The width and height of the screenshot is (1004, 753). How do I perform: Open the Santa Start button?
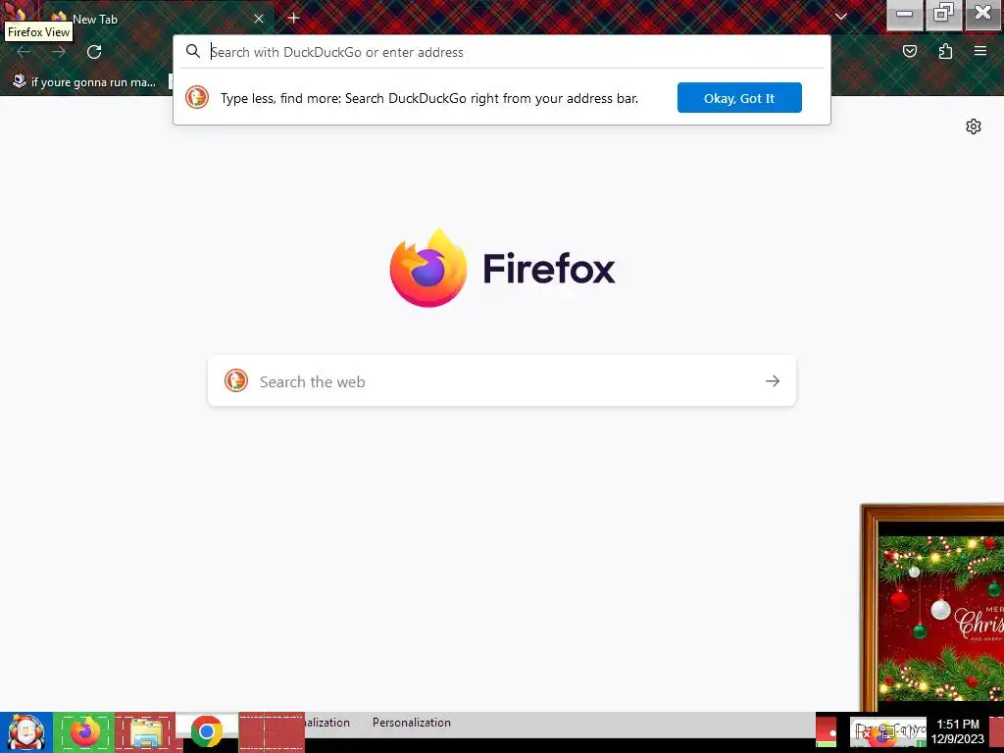(x=25, y=731)
